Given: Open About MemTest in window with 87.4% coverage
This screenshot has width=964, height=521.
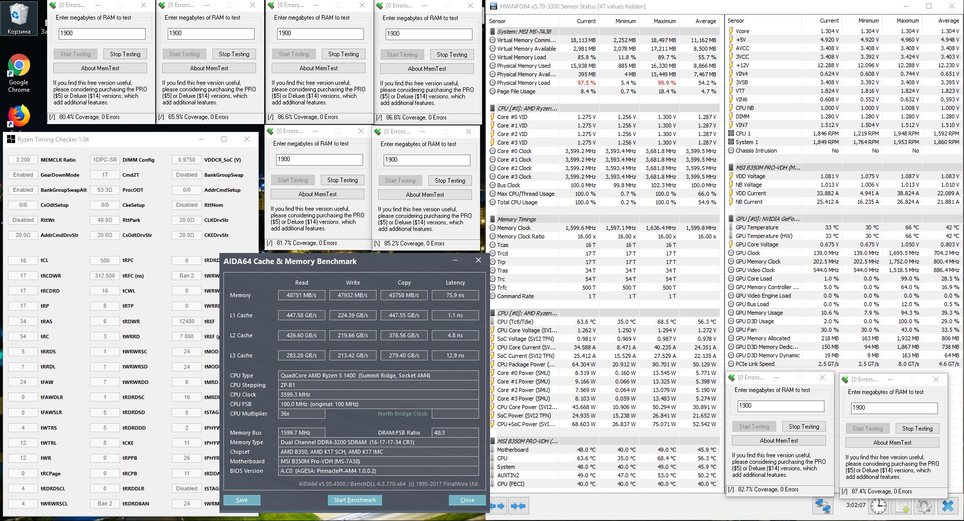Looking at the screenshot, I should [x=893, y=443].
